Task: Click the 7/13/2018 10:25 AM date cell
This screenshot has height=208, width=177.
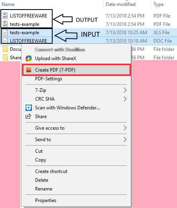Action: pos(126,33)
